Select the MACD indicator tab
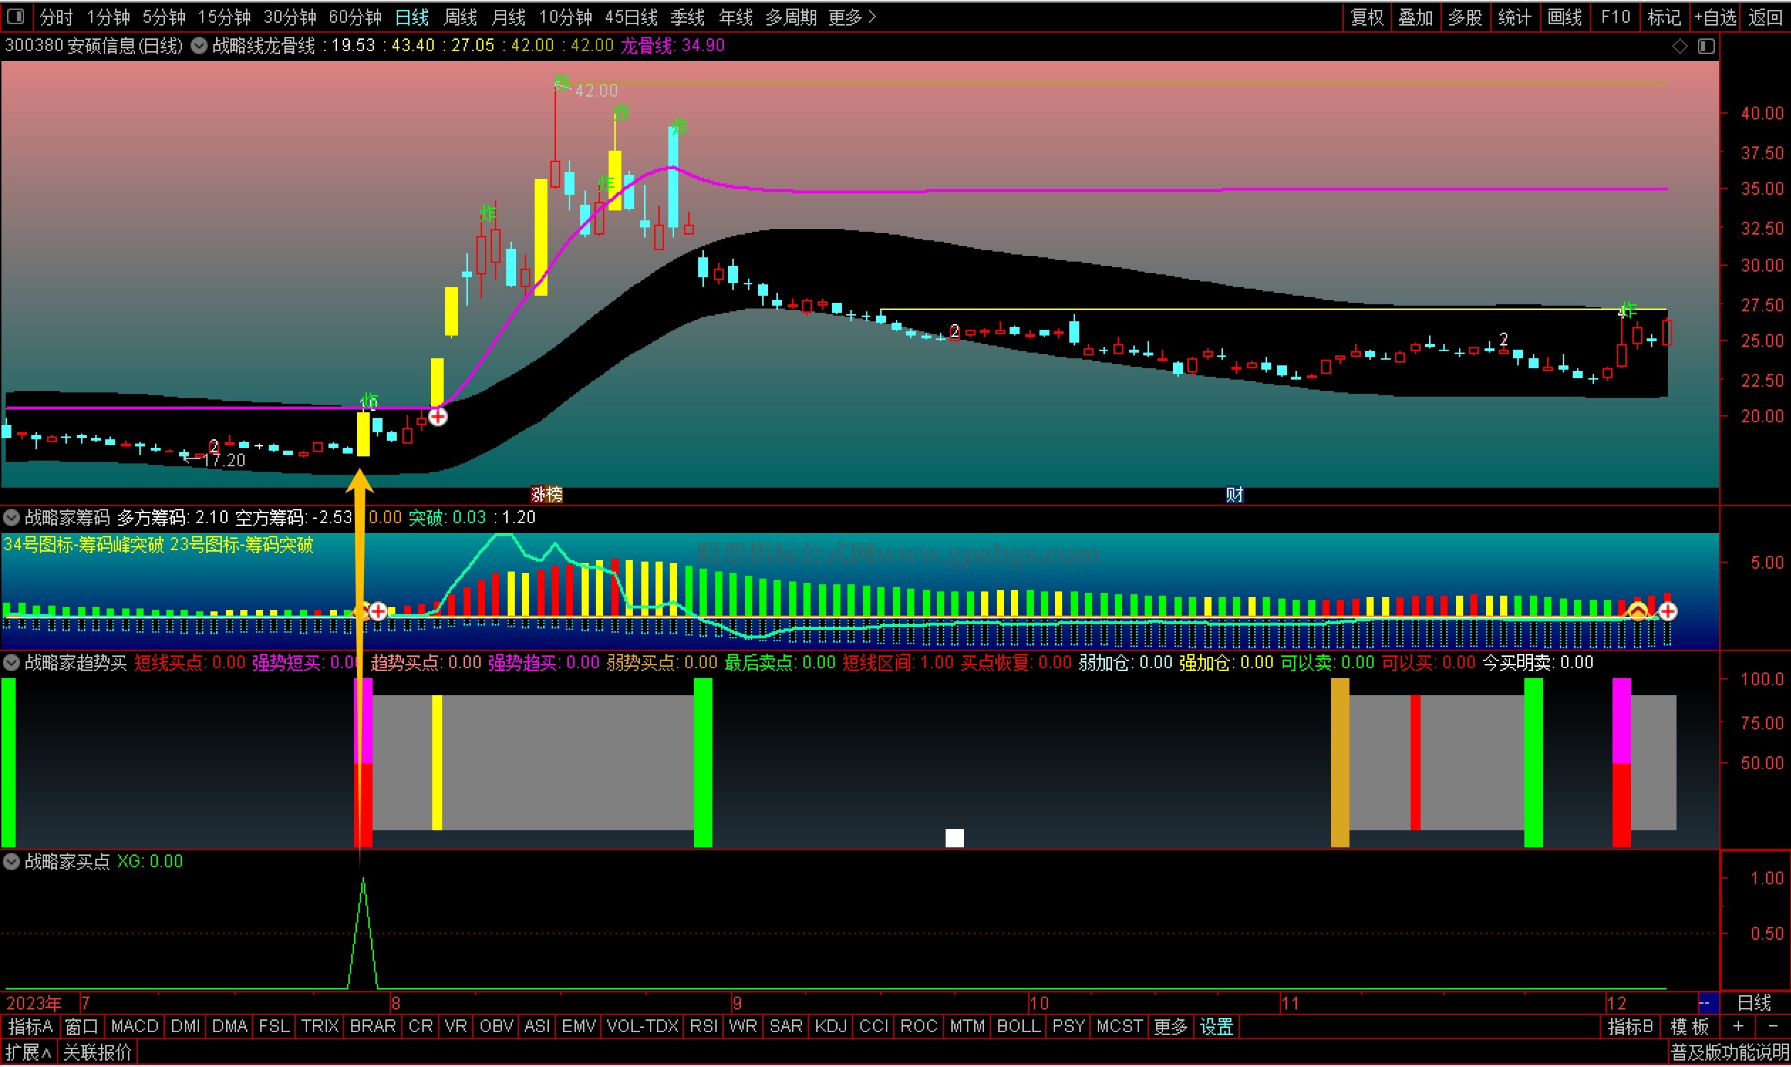Viewport: 1791px width, 1067px height. 134,1026
